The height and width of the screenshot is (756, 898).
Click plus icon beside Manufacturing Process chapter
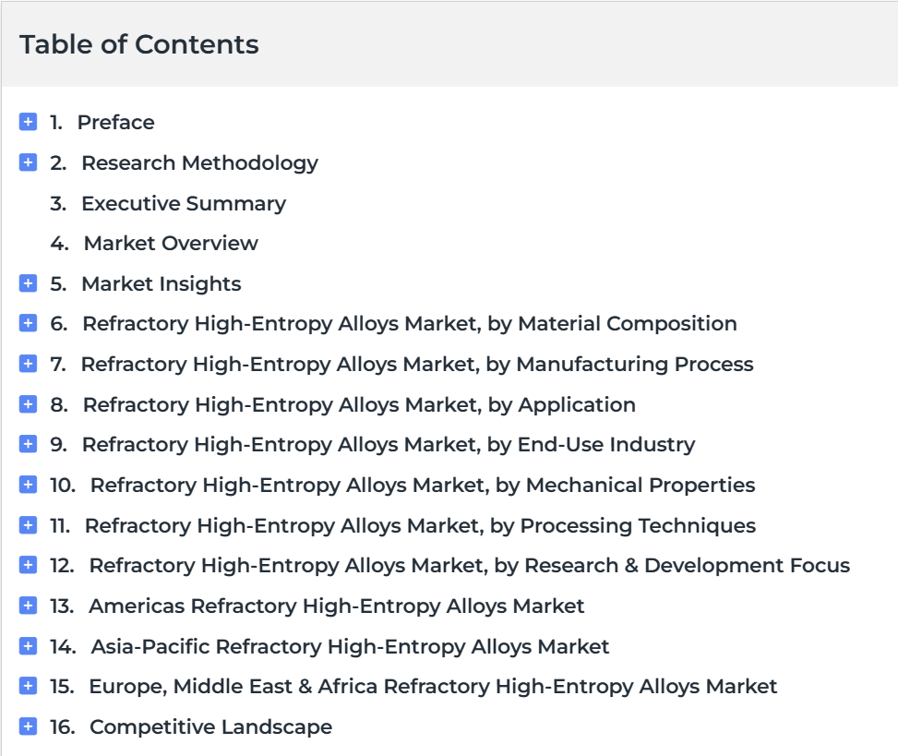[x=28, y=365]
